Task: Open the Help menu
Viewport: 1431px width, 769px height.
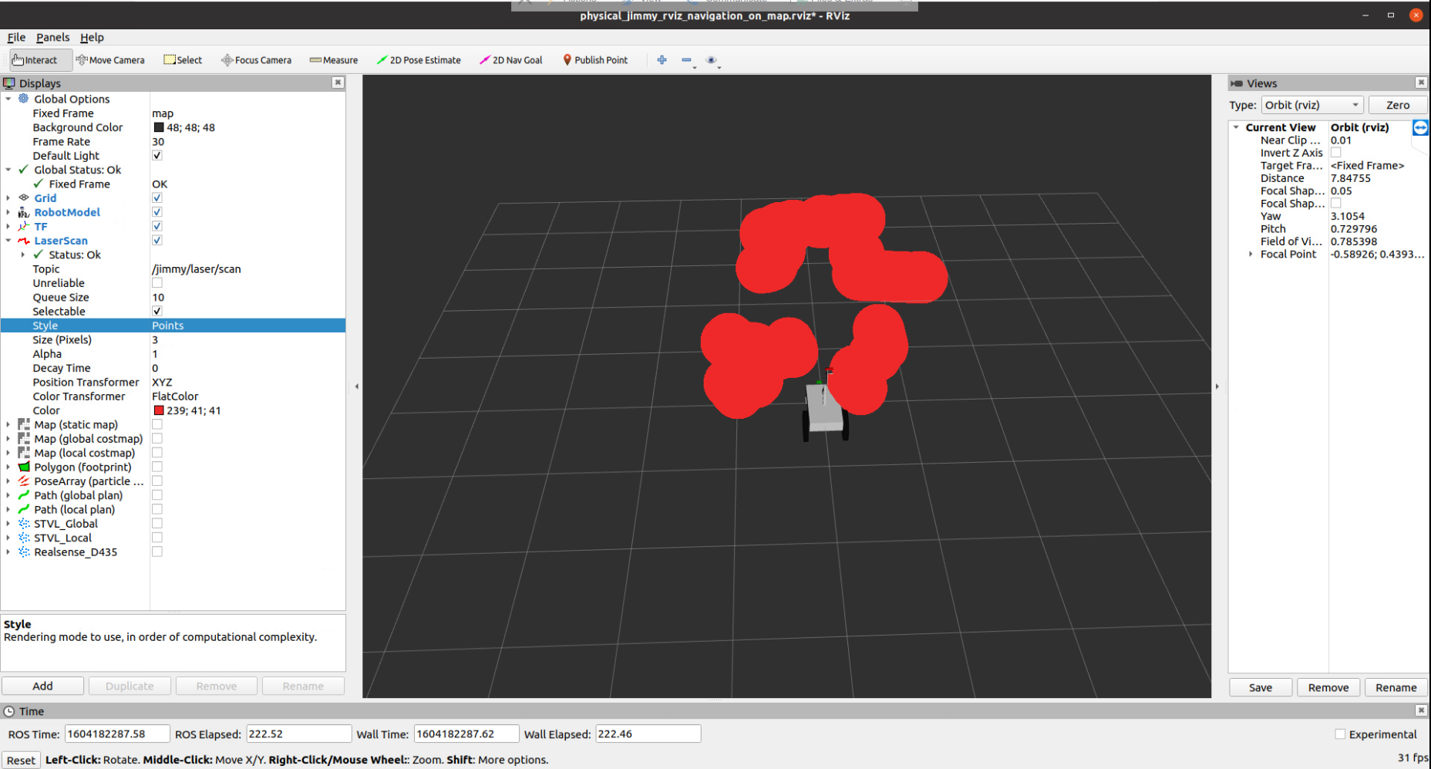Action: (92, 37)
